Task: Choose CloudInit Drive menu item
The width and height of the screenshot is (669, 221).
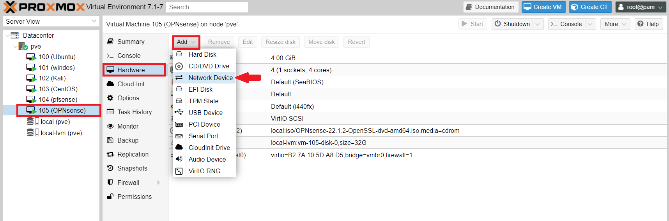Action: coord(204,148)
